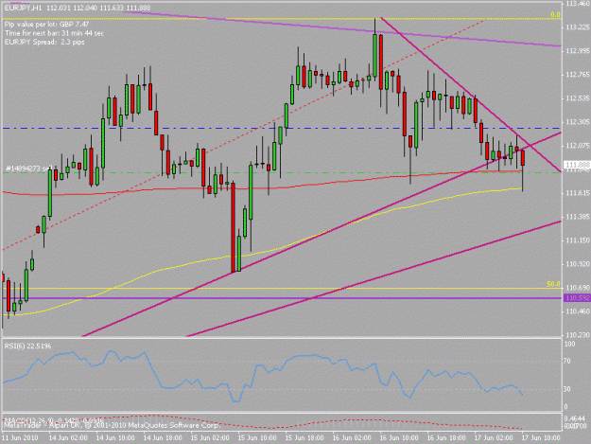Click the 112.765 price scale value

click(x=577, y=75)
